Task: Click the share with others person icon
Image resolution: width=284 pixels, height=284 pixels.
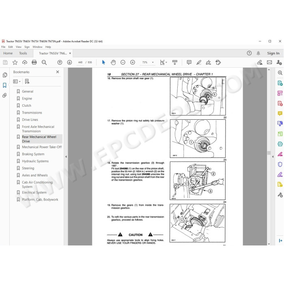Action: tap(279, 62)
